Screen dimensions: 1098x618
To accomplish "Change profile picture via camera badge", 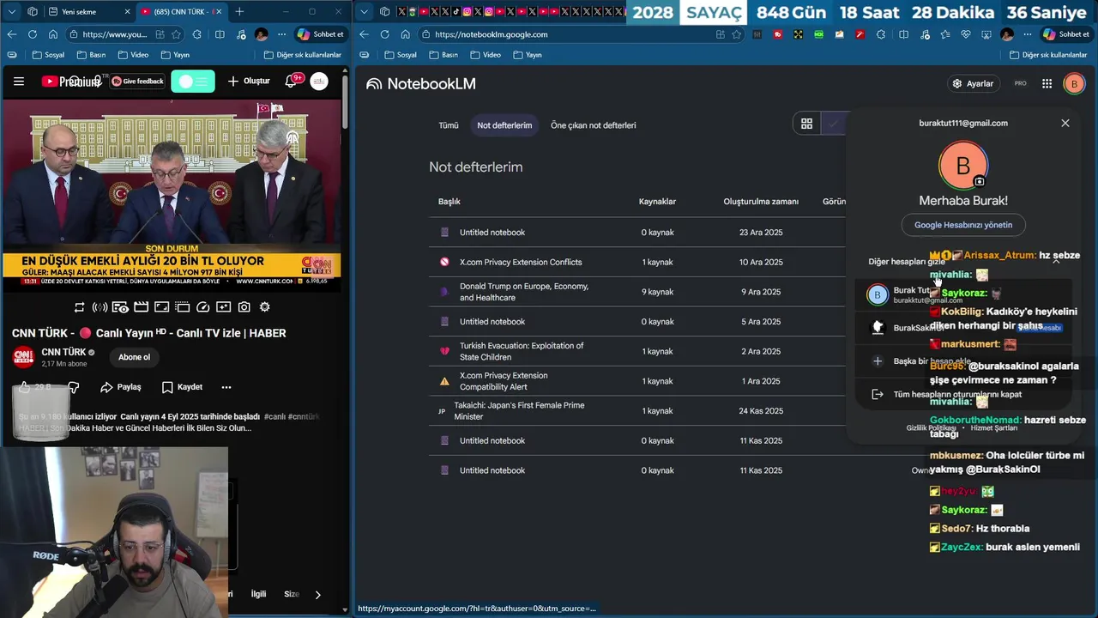I will pyautogui.click(x=980, y=181).
